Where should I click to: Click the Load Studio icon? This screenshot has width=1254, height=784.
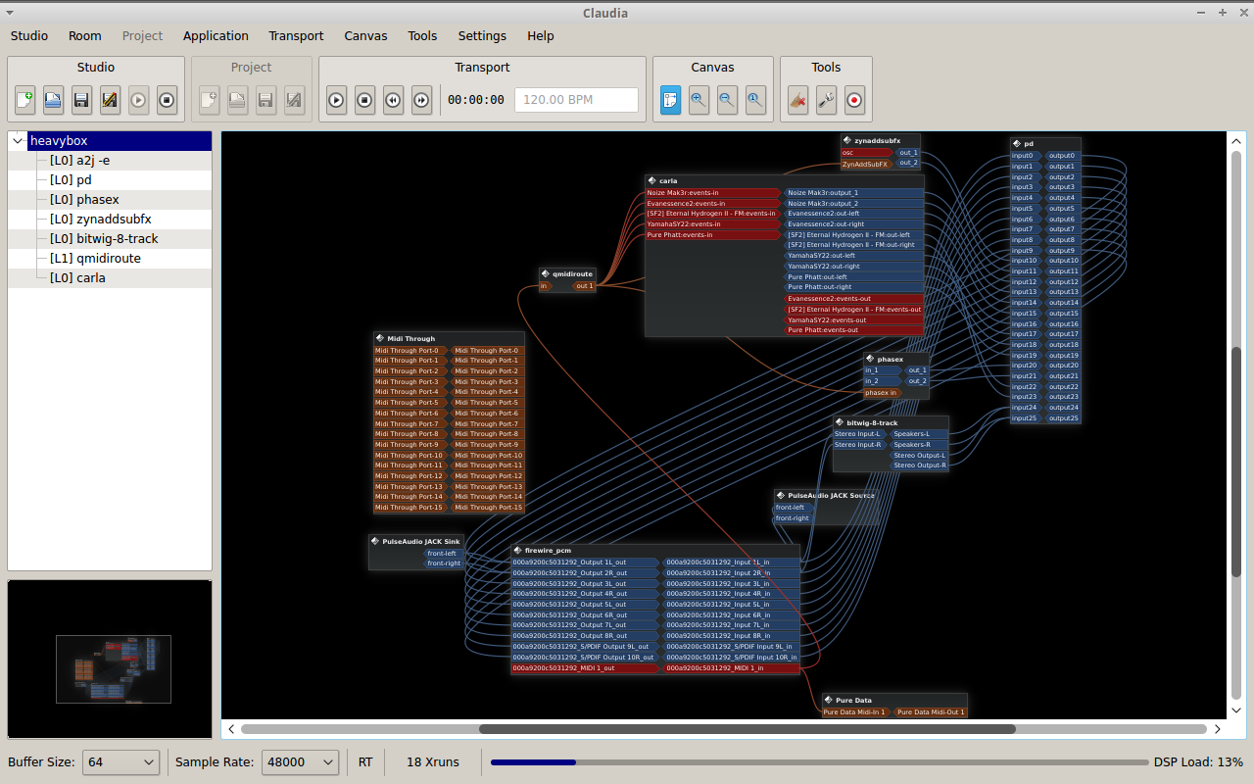(x=54, y=99)
